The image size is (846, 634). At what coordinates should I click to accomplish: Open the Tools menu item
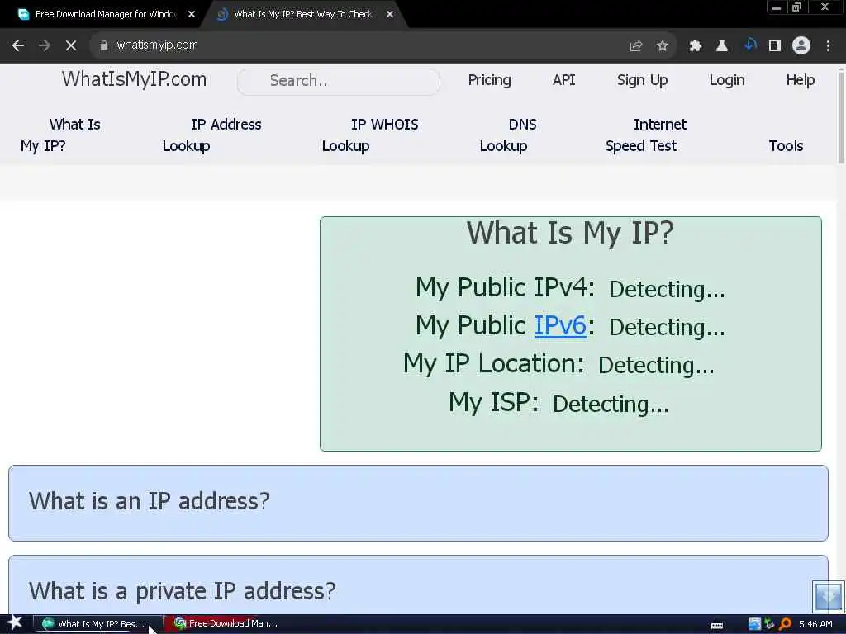tap(787, 146)
